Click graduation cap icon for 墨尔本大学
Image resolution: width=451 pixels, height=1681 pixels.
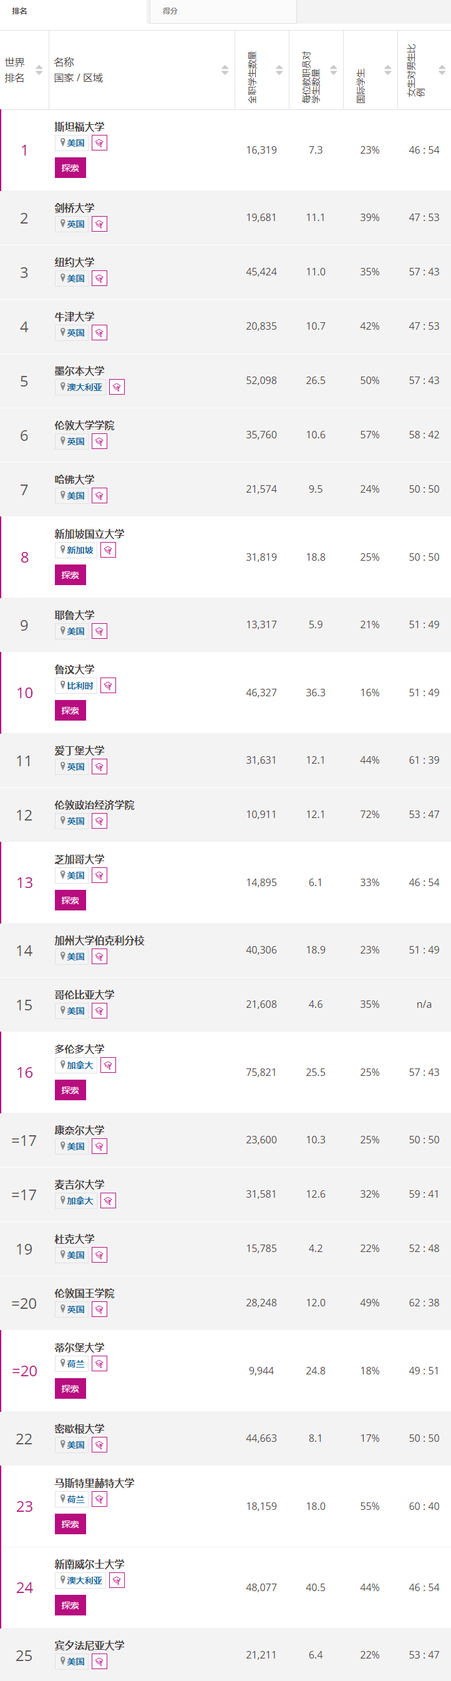(x=117, y=387)
